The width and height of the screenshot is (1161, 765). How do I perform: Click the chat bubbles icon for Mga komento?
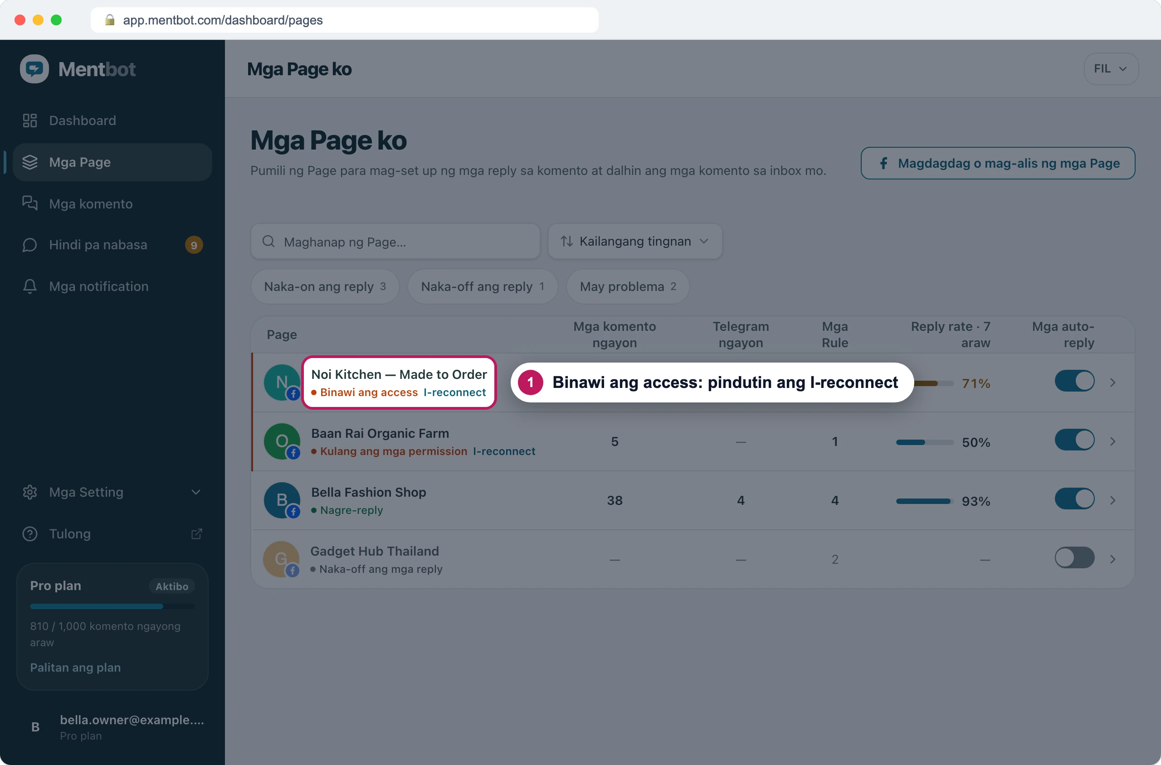30,203
